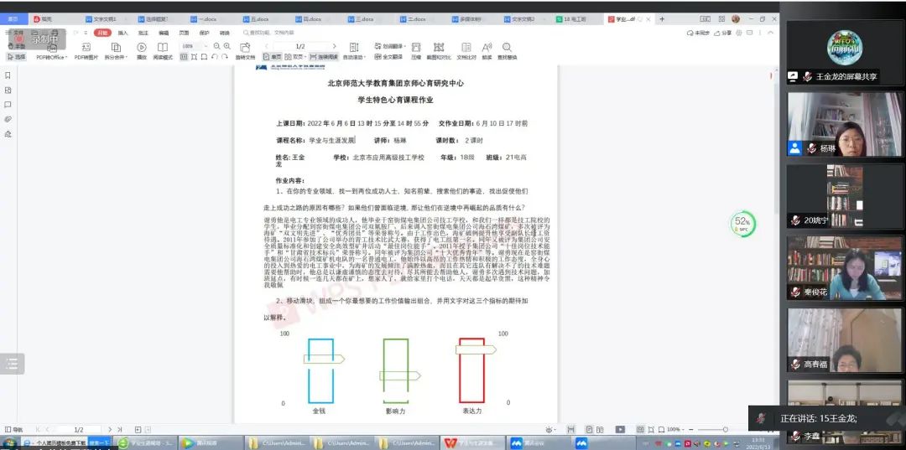Screen dimensions: 906x450
Task: Open the comments panel in left sidebar
Action: tap(8, 105)
